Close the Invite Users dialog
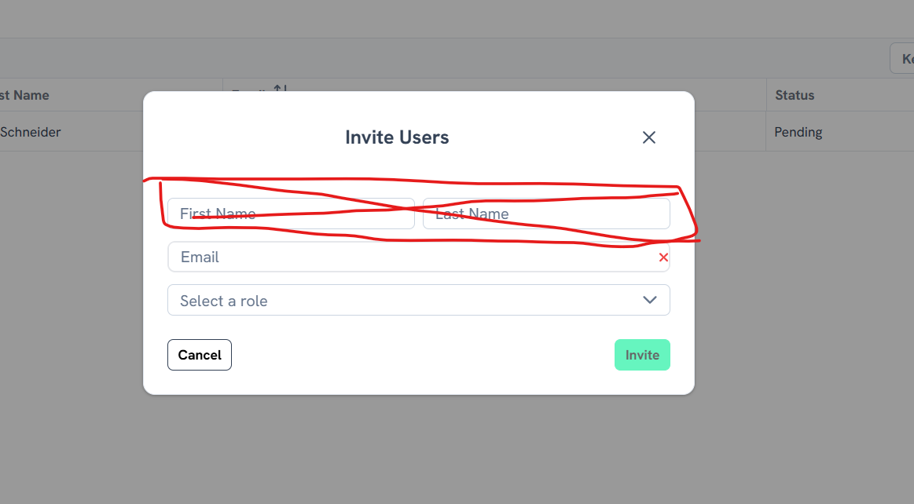The height and width of the screenshot is (504, 914). pos(648,137)
